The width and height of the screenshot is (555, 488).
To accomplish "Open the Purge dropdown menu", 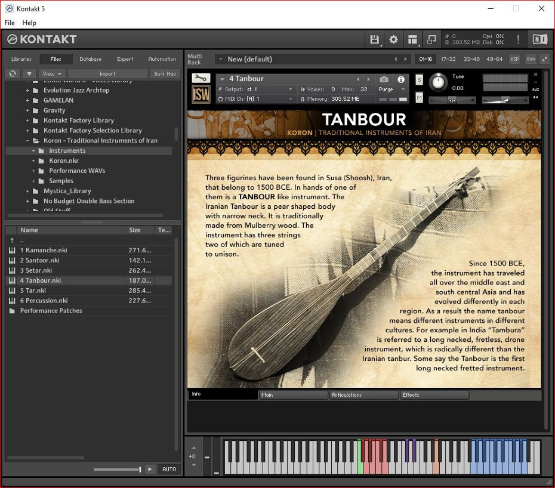I will [x=403, y=89].
